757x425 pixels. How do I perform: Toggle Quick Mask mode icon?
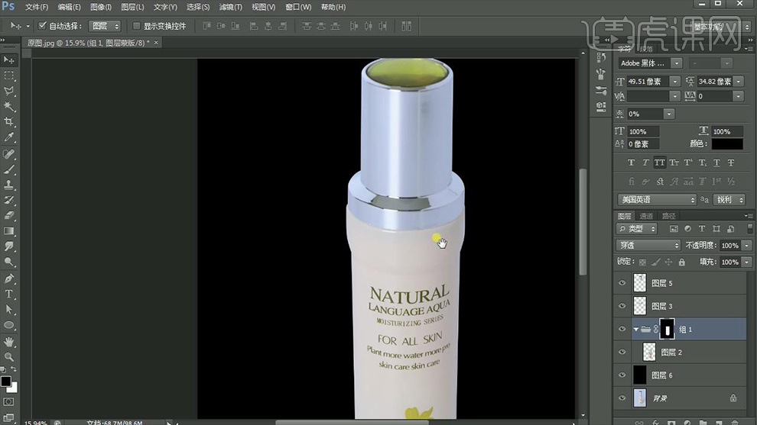[8, 401]
